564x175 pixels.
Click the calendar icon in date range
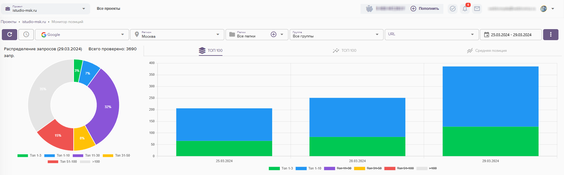click(x=486, y=35)
